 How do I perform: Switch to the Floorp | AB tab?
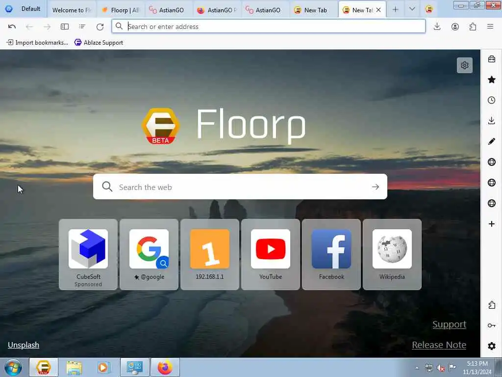(x=121, y=10)
